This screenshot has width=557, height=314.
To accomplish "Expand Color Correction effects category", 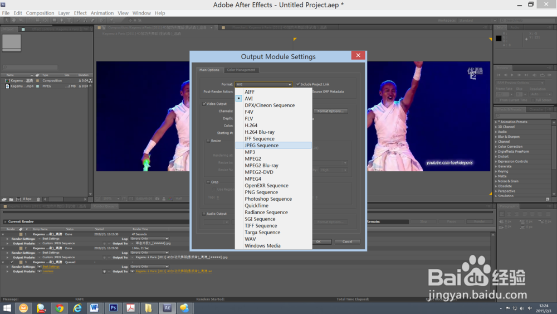I will (x=496, y=147).
